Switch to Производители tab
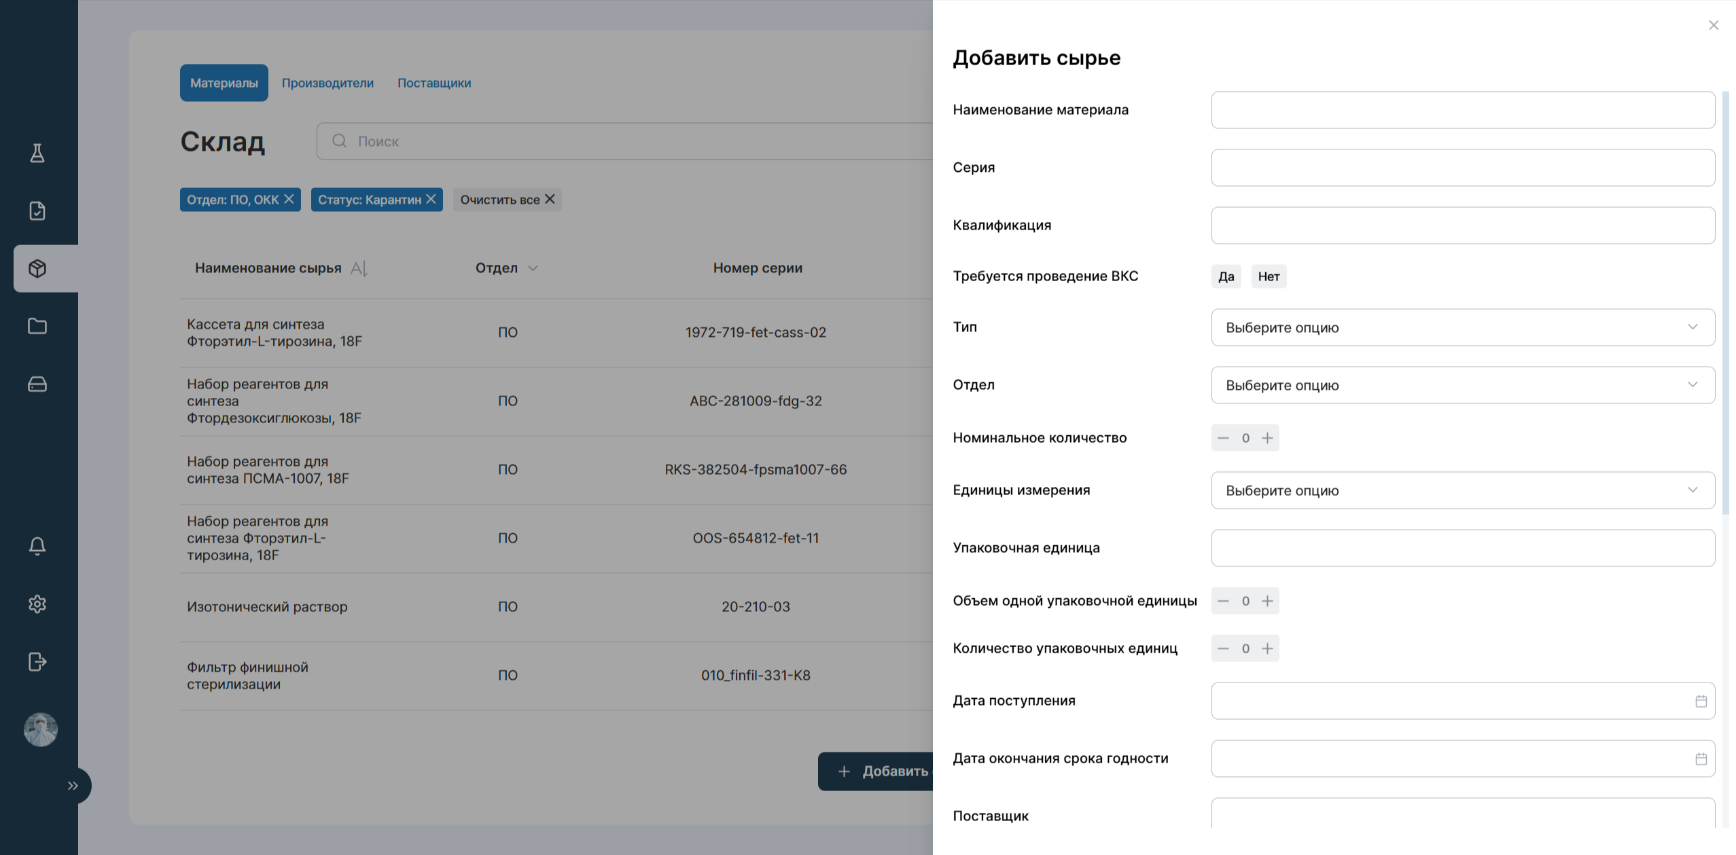This screenshot has width=1736, height=855. click(x=327, y=83)
